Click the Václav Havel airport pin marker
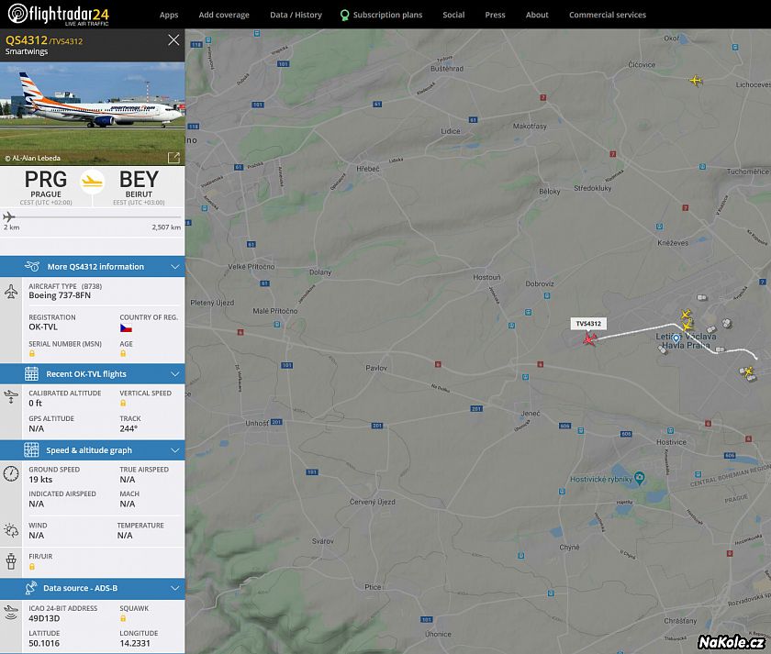Viewport: 771px width, 654px height. tap(676, 338)
